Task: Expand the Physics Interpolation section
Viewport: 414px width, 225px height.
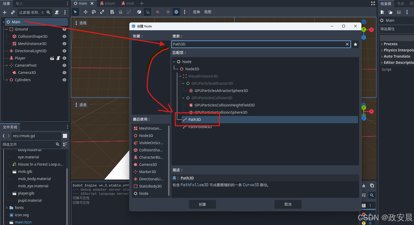Action: point(382,50)
